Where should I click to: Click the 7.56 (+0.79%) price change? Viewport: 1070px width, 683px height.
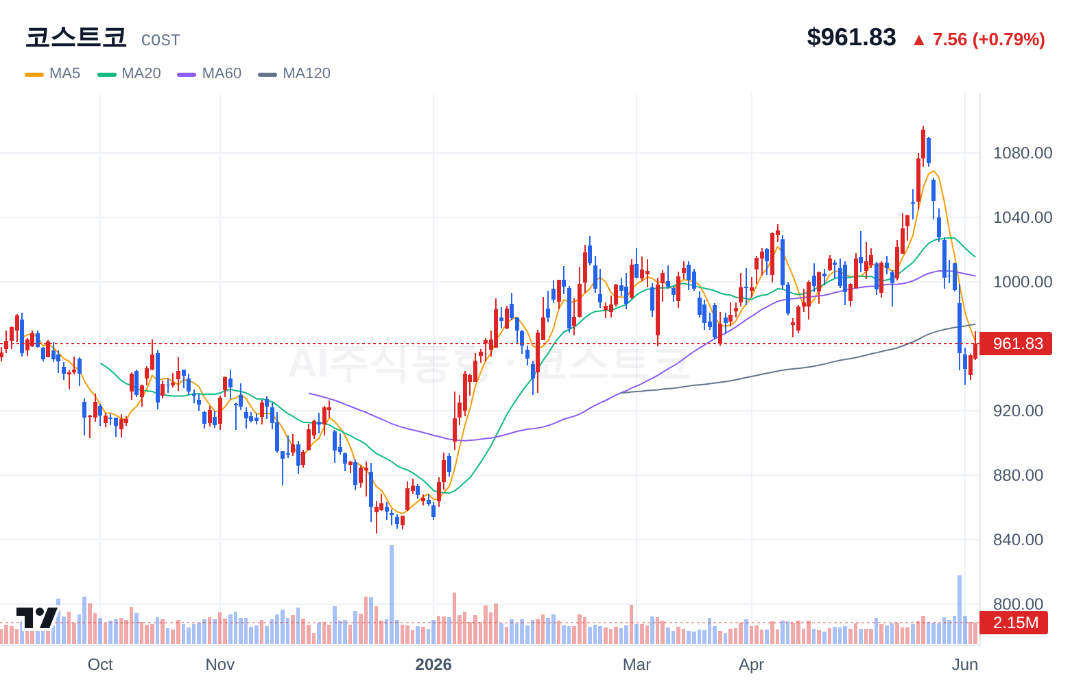point(988,39)
